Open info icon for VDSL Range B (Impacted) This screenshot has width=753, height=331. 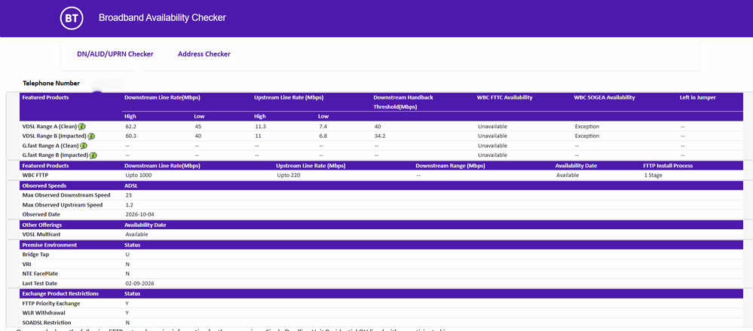click(x=92, y=136)
